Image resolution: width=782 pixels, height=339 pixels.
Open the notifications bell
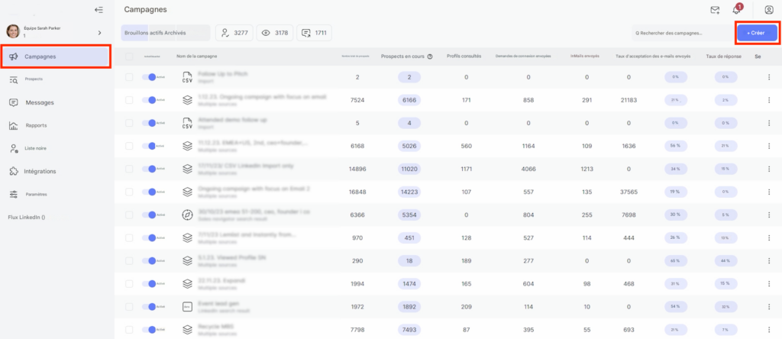pyautogui.click(x=737, y=10)
